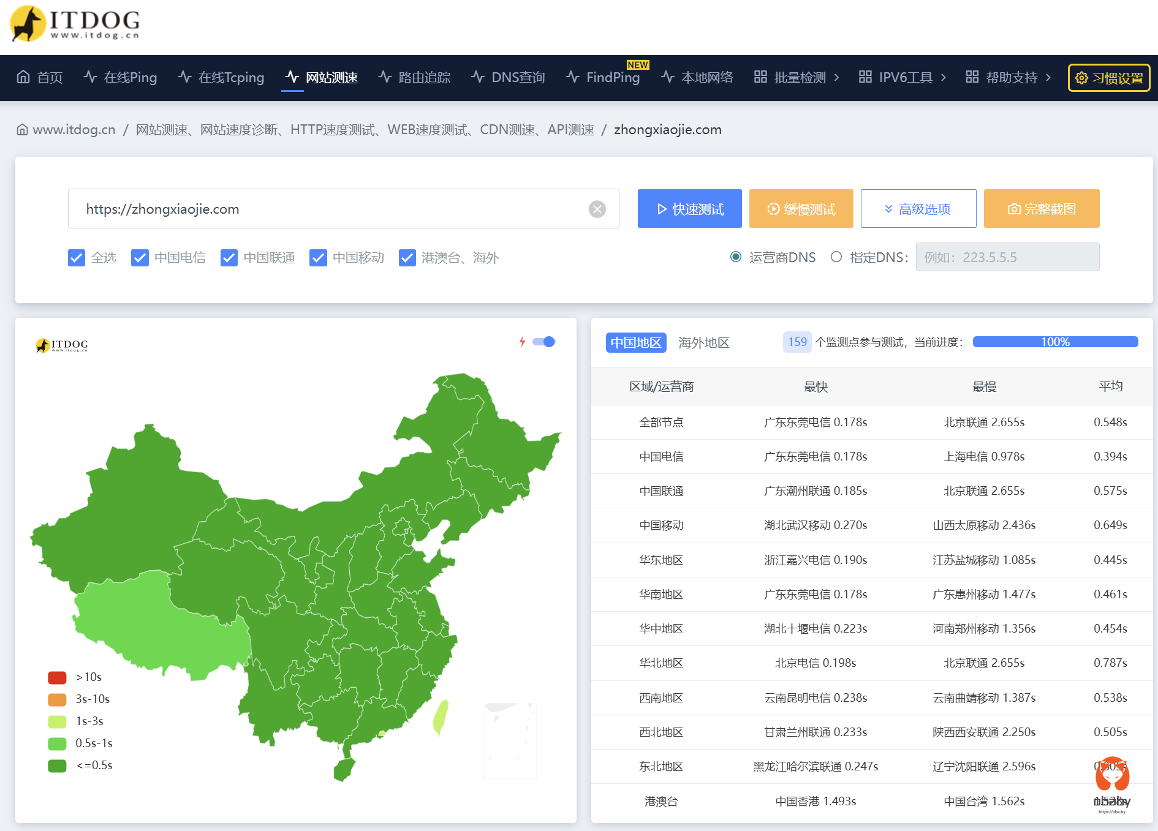Expand the 高级选项 dropdown
The image size is (1158, 831).
point(918,209)
